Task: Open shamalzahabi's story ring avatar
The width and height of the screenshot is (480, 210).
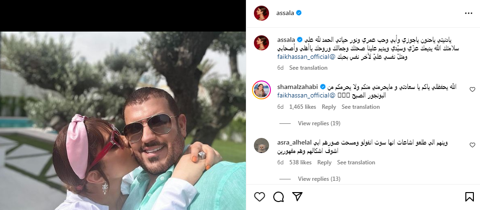Action: (261, 90)
